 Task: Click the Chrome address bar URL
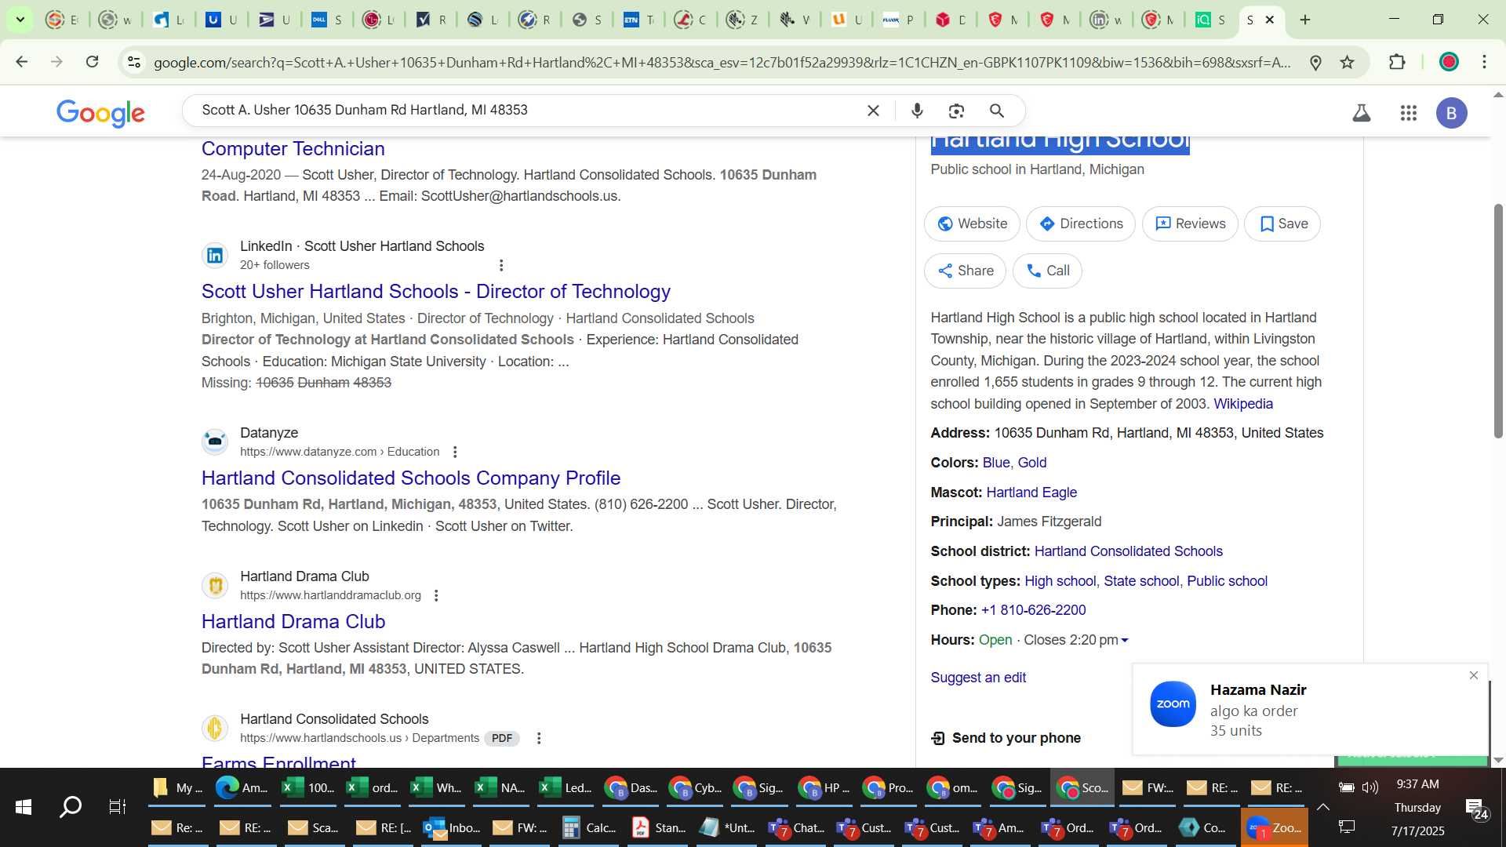[722, 63]
